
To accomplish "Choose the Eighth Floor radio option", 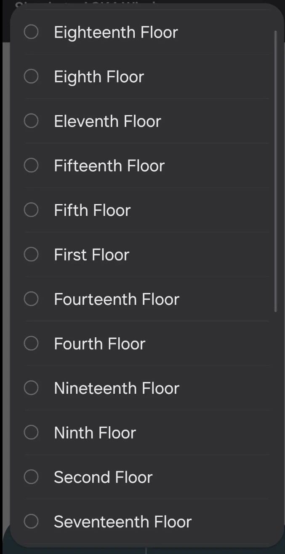I will (31, 76).
